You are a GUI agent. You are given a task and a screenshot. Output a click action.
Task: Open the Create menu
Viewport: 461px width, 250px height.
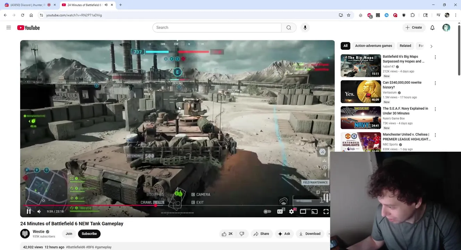click(x=414, y=27)
